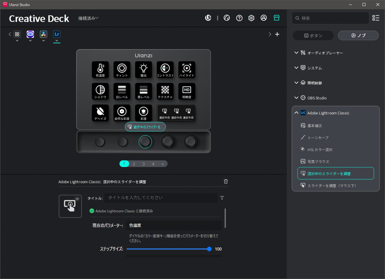The height and width of the screenshot is (279, 385).
Task: Open the settings gear icon
Action: tap(251, 18)
